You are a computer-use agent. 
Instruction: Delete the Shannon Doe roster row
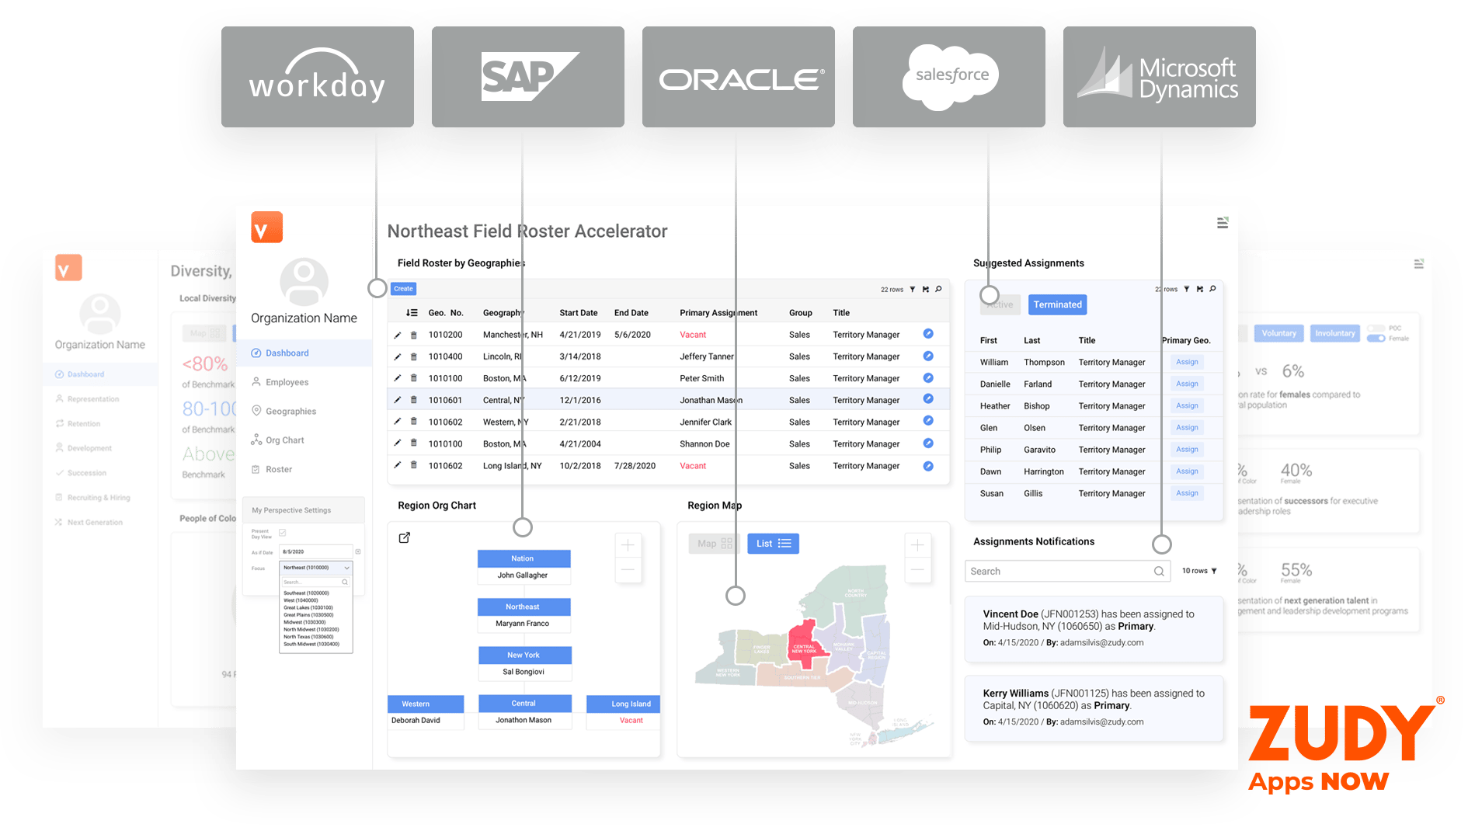[414, 444]
